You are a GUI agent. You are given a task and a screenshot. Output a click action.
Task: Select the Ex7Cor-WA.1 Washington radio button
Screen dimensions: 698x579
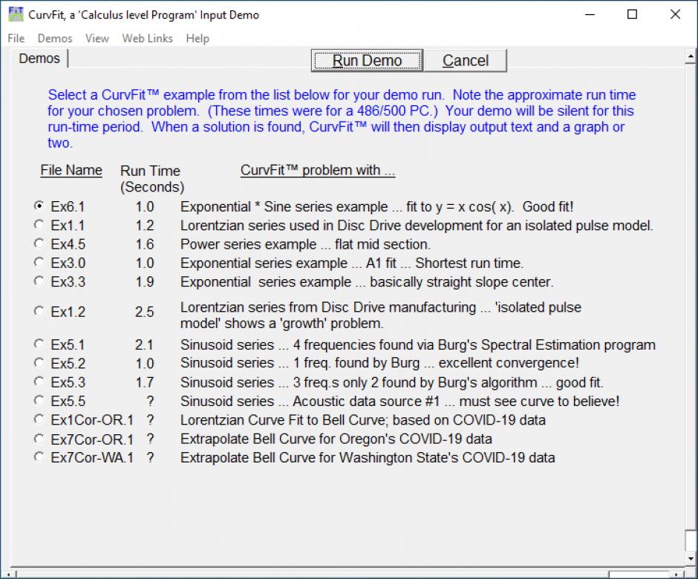click(x=39, y=457)
